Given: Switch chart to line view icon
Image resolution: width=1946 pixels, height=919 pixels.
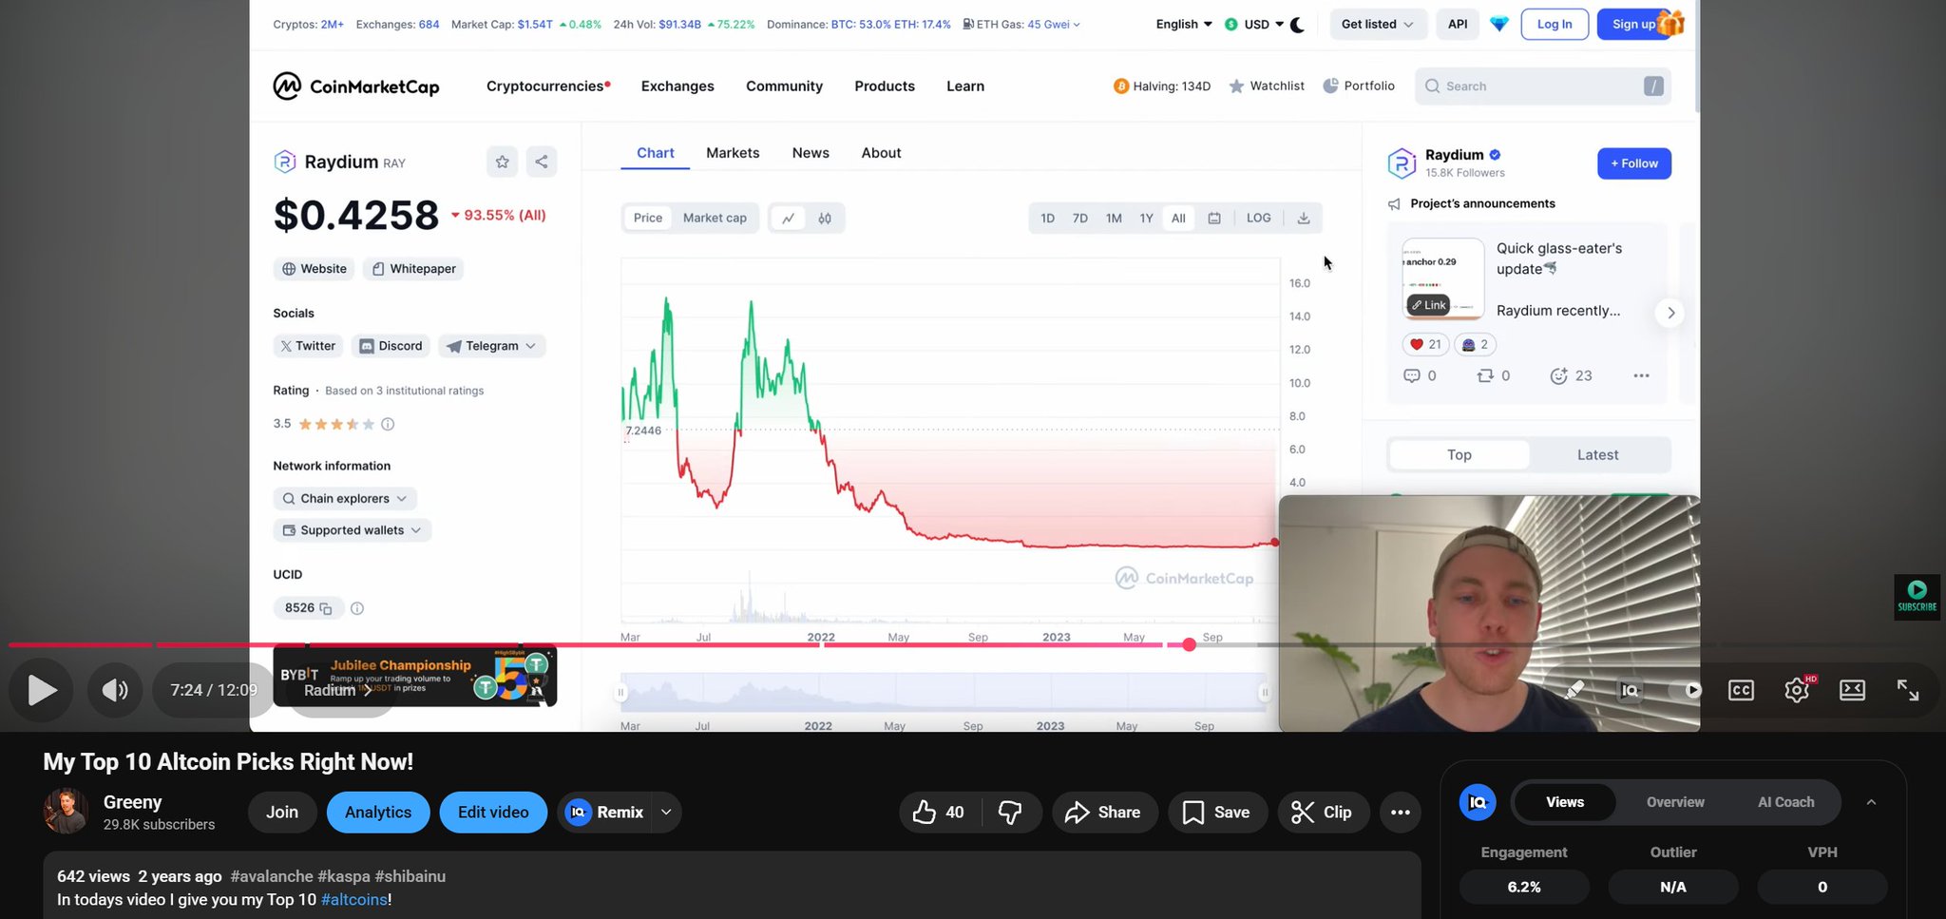Looking at the screenshot, I should click(789, 218).
